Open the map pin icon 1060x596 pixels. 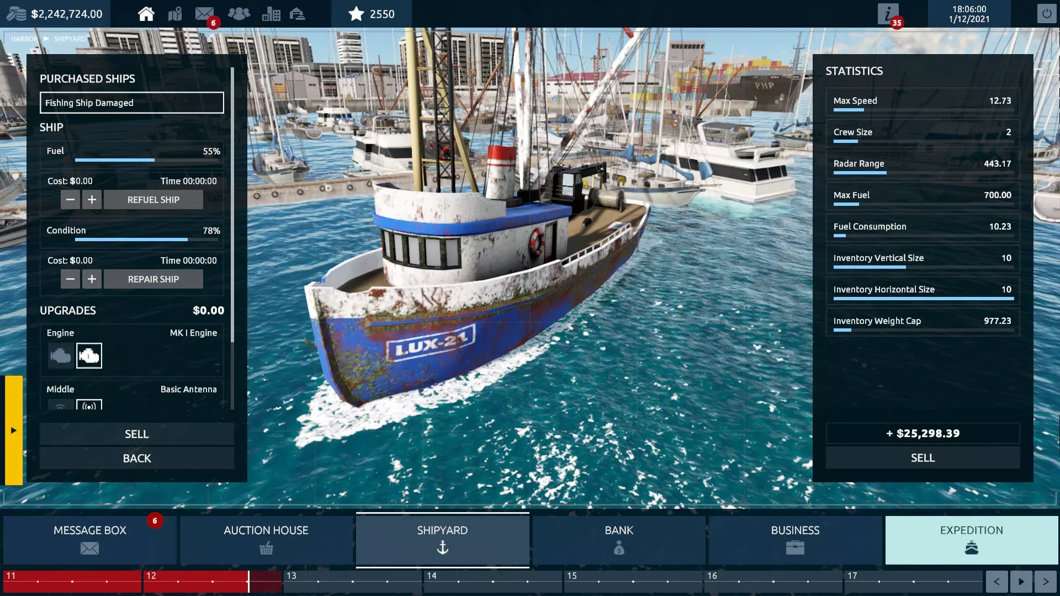click(175, 14)
